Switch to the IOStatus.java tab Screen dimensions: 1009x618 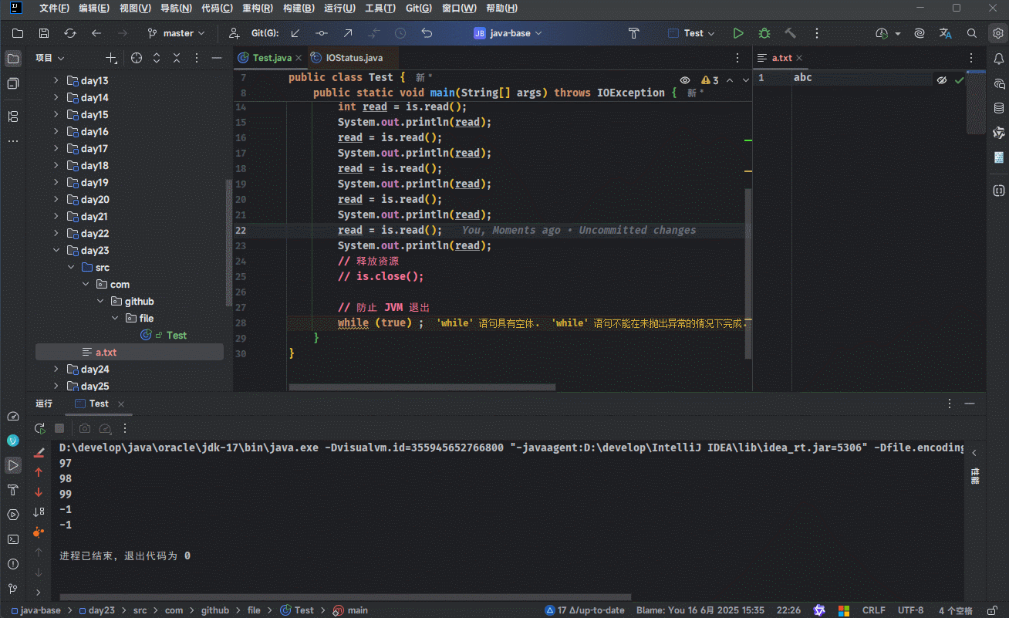353,58
